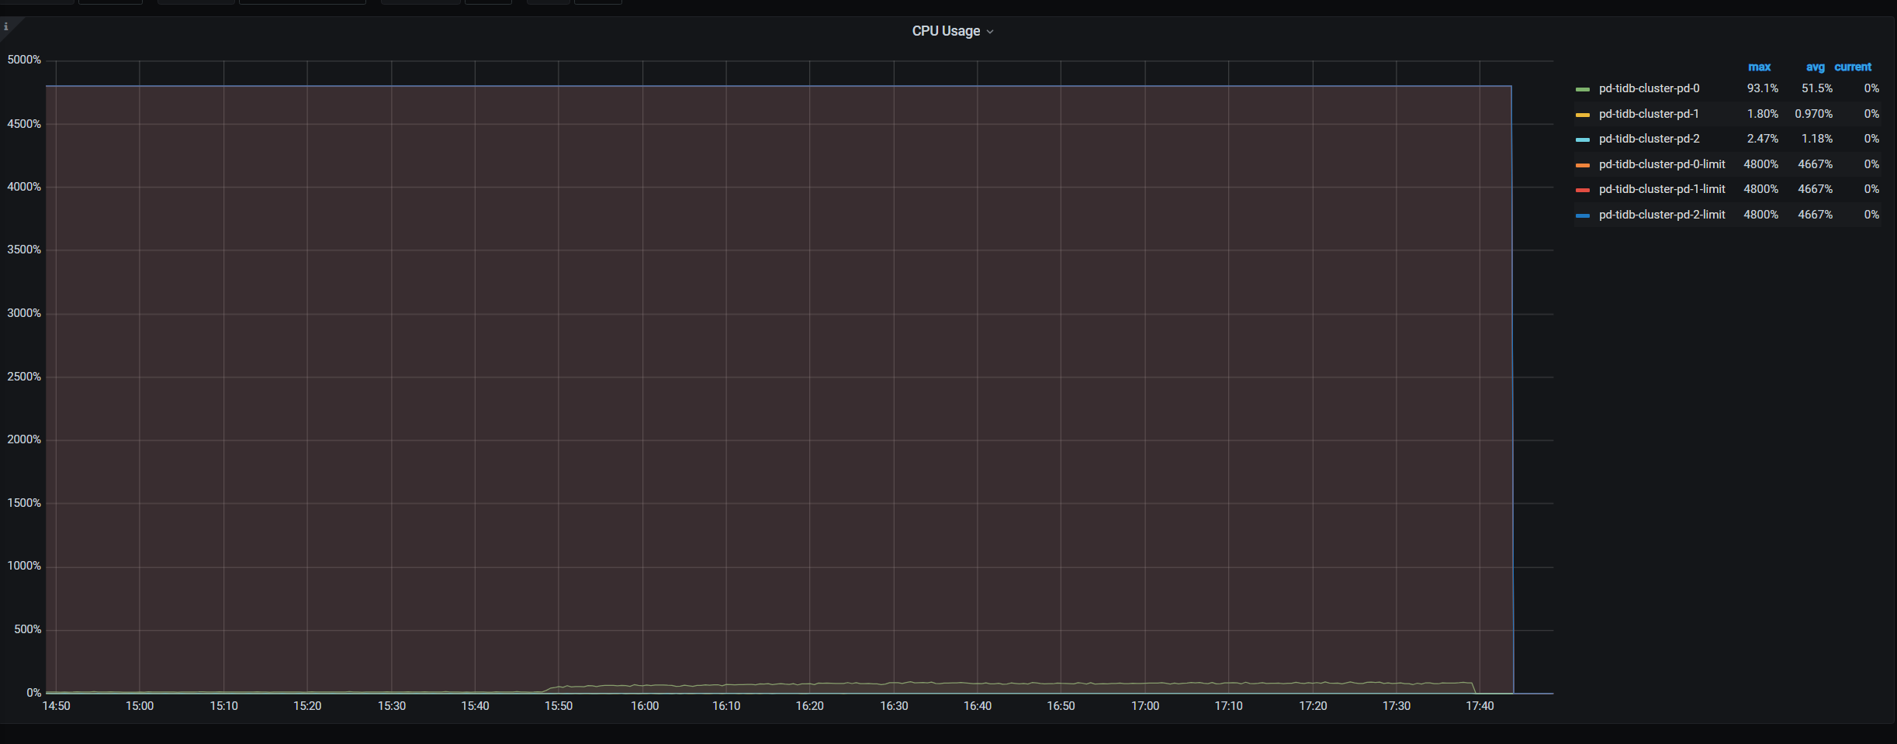Open orange color swatch for pd-0-limit series
The width and height of the screenshot is (1897, 744).
coord(1583,165)
